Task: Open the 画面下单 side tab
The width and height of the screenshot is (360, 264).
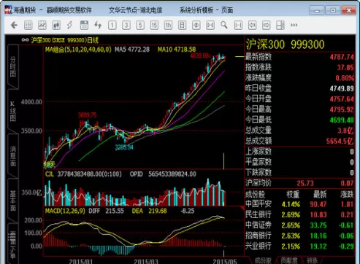Action: pos(13,244)
